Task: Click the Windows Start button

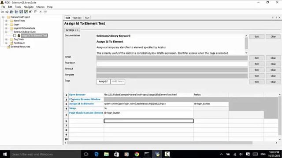Action: tap(5, 154)
